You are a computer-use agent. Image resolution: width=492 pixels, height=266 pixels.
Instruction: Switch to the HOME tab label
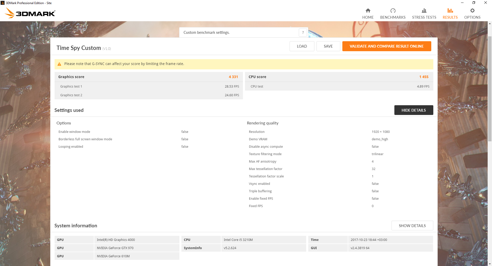[x=368, y=17]
